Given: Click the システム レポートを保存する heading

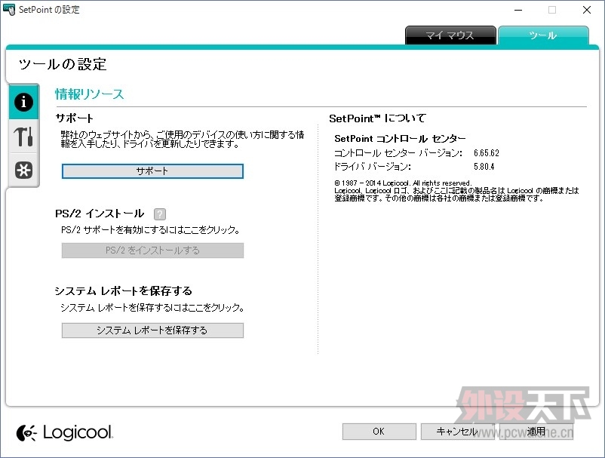Looking at the screenshot, I should pos(124,290).
